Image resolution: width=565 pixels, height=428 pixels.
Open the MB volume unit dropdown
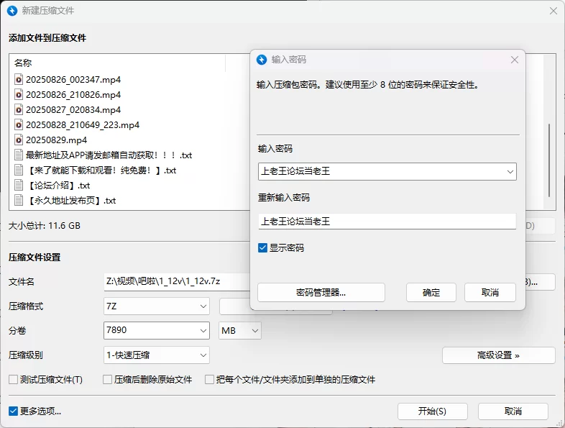(254, 331)
